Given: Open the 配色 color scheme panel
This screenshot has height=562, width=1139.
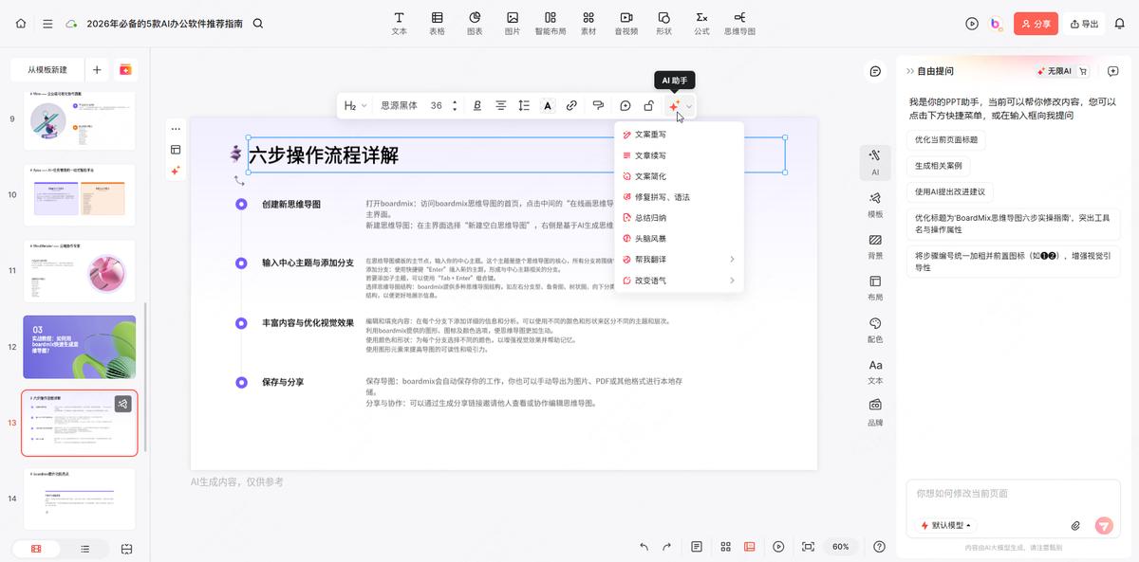Looking at the screenshot, I should (875, 330).
